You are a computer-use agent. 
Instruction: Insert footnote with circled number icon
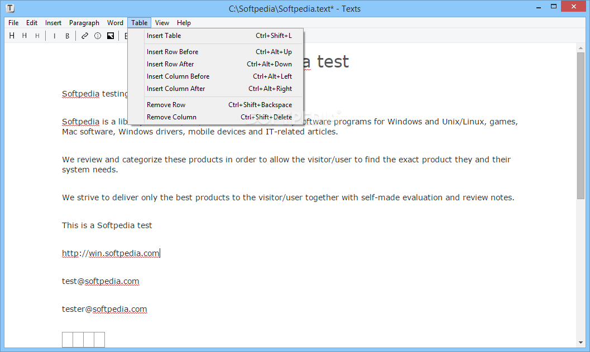pos(98,36)
